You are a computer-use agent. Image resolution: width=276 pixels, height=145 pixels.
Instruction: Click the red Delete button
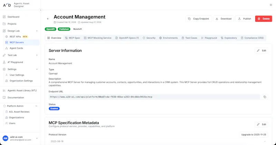tap(264, 19)
